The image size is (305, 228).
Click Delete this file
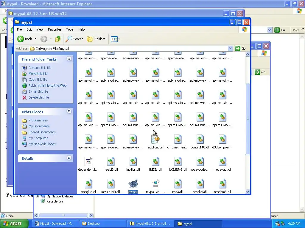[39, 97]
